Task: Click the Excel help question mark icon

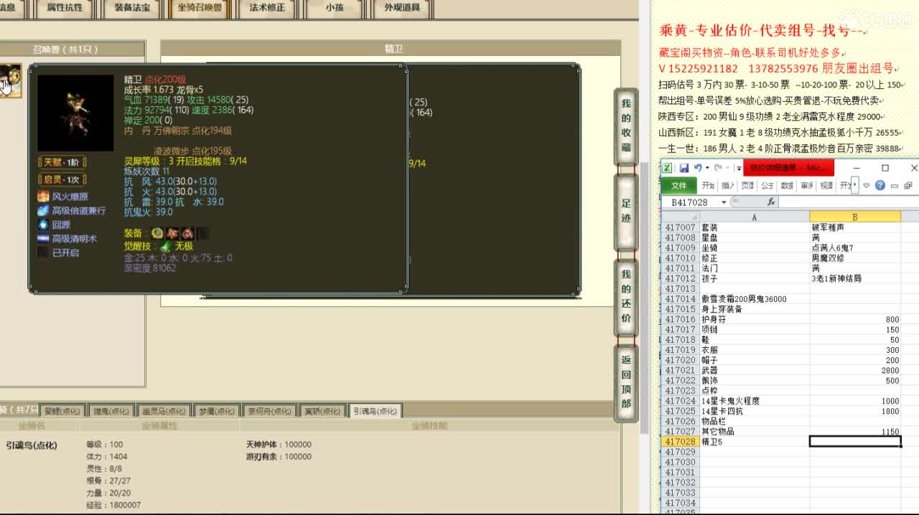Action: 880,186
